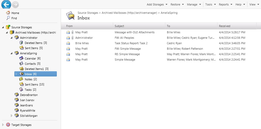Screen dimensions: 261x129
Task: Click recipient 'Cedric Ryan' in To column
Action: click(x=174, y=43)
